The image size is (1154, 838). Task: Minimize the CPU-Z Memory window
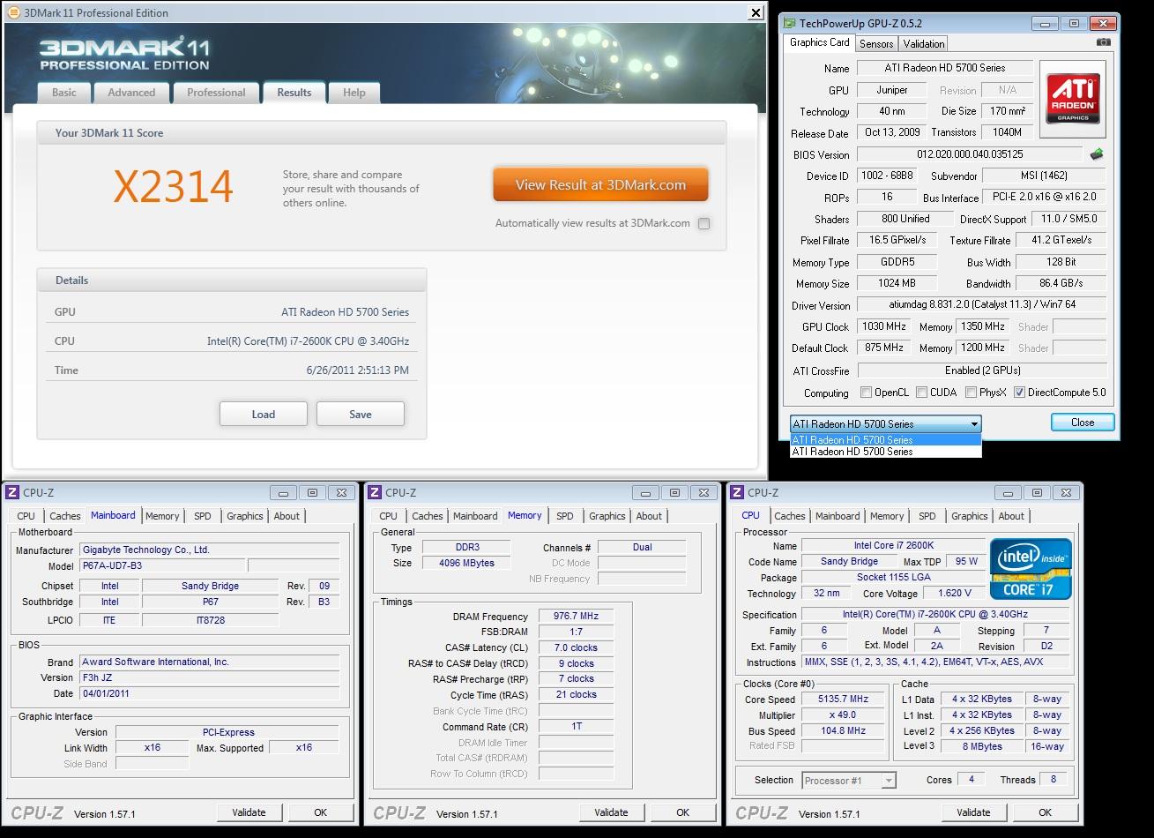645,493
